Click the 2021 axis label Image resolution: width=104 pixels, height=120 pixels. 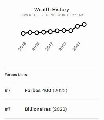[x=76, y=46]
